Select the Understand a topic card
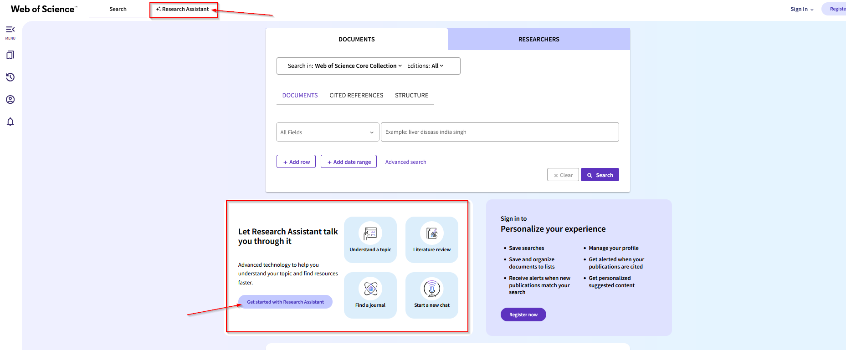Screen dimensions: 846x350 (370, 240)
